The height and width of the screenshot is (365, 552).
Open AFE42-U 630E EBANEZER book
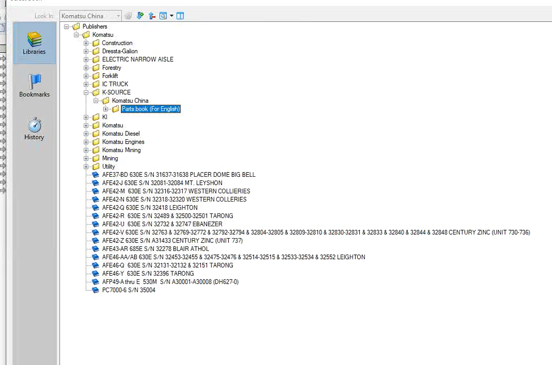click(162, 224)
